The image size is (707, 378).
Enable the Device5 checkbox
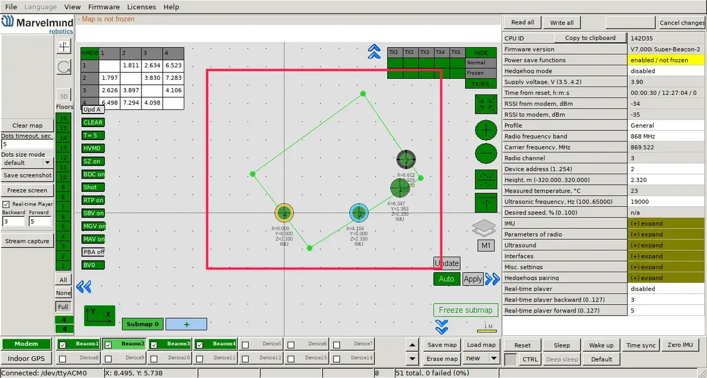click(245, 344)
